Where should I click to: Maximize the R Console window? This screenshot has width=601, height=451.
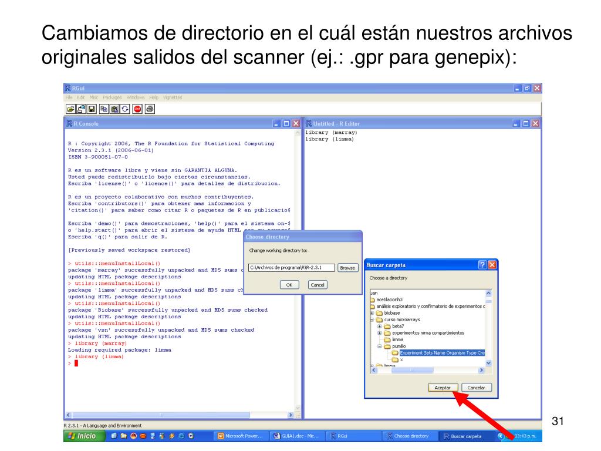click(286, 123)
